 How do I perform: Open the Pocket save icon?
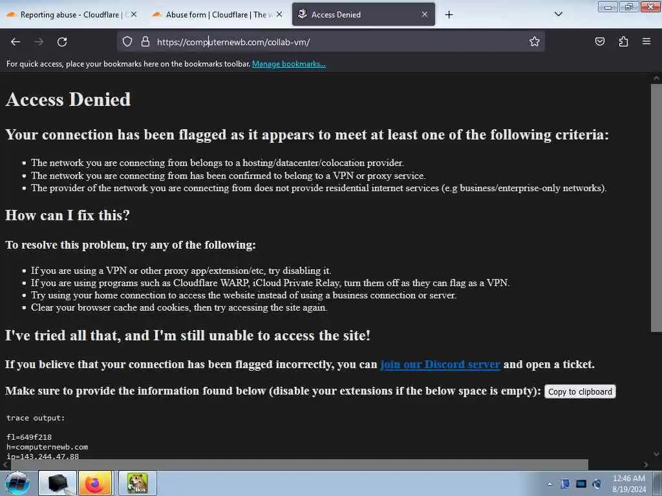599,41
